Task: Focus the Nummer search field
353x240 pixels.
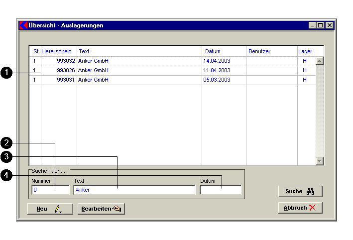Action: click(x=50, y=190)
